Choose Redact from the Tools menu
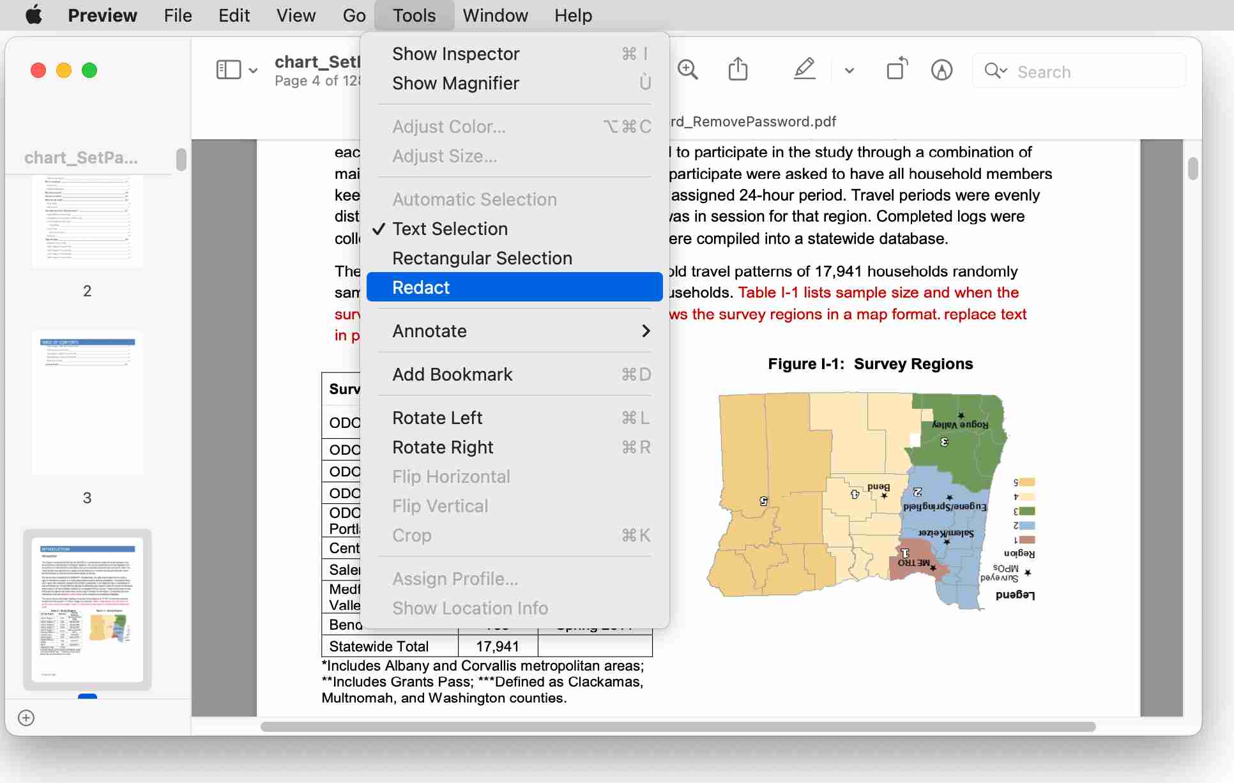This screenshot has width=1234, height=783. coord(422,287)
